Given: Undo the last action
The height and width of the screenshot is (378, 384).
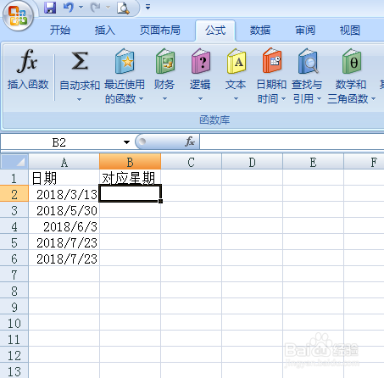Looking at the screenshot, I should [68, 8].
